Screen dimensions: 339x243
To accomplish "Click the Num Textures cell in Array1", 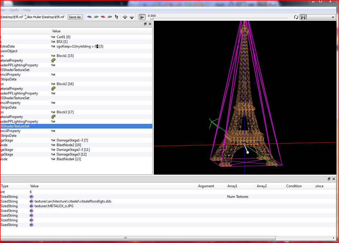I will pyautogui.click(x=238, y=197).
